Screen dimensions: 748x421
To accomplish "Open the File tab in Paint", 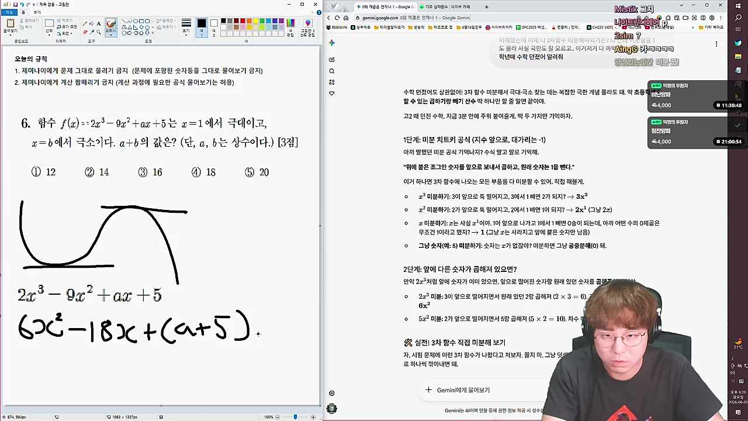I will 9,12.
